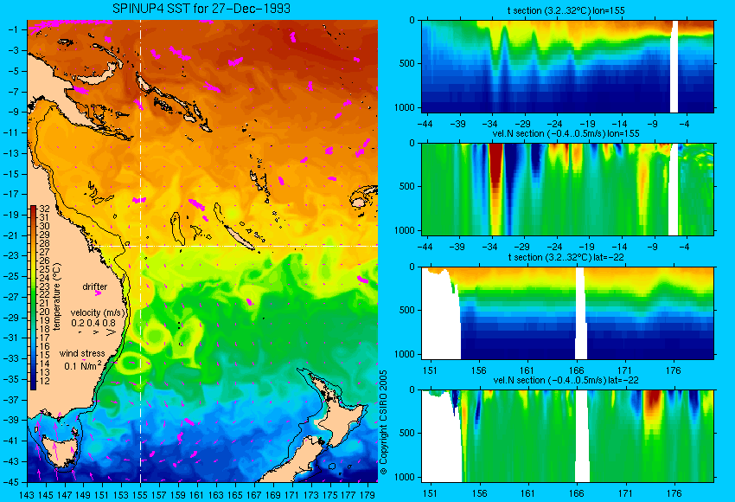Click the 176 label under the lat=-22 velocity section
The height and width of the screenshot is (502, 735).
674,493
